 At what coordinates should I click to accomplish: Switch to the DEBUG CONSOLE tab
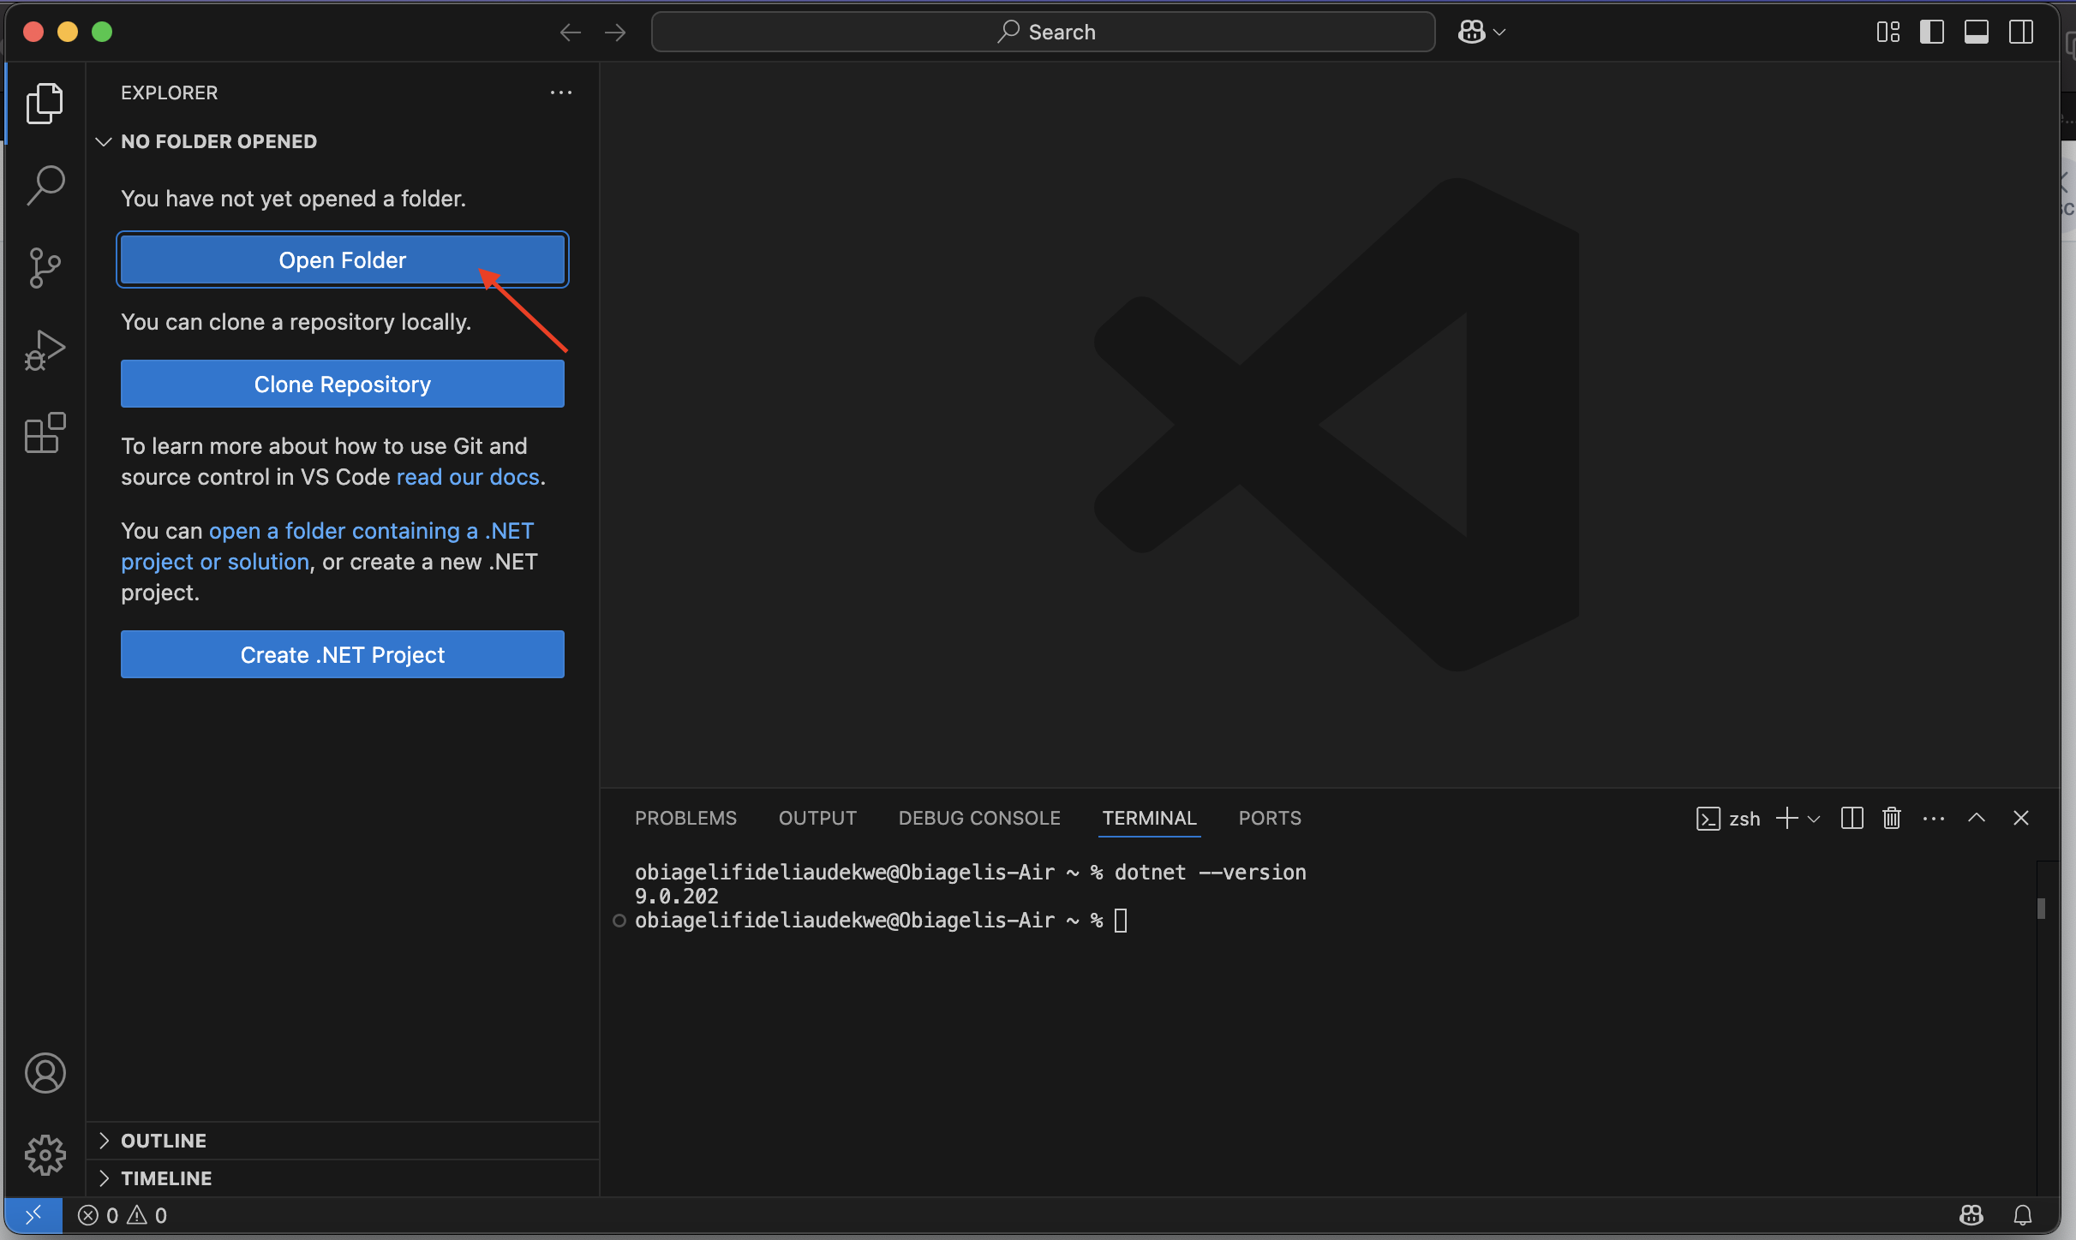(979, 818)
